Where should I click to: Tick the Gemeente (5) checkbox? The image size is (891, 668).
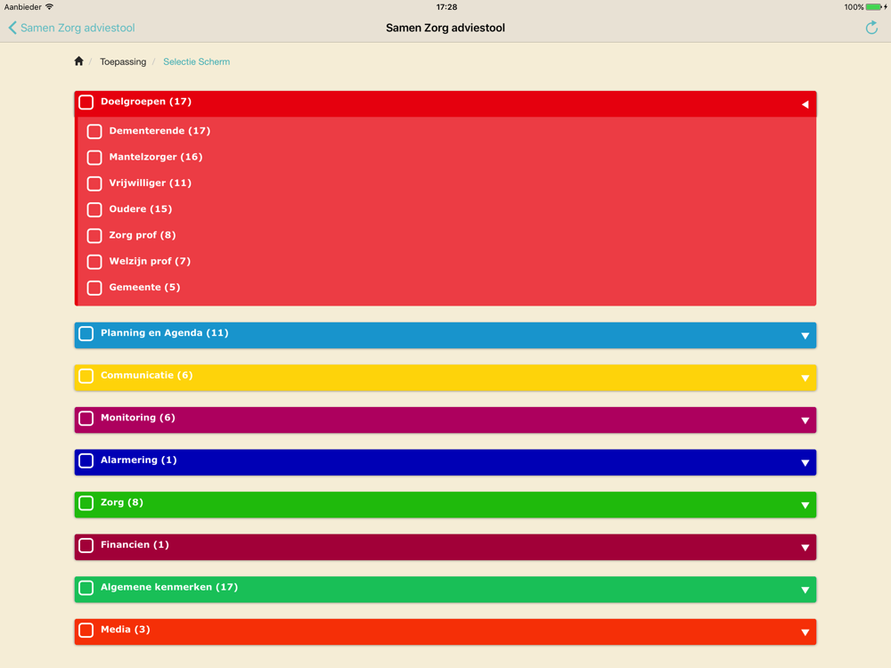coord(94,288)
